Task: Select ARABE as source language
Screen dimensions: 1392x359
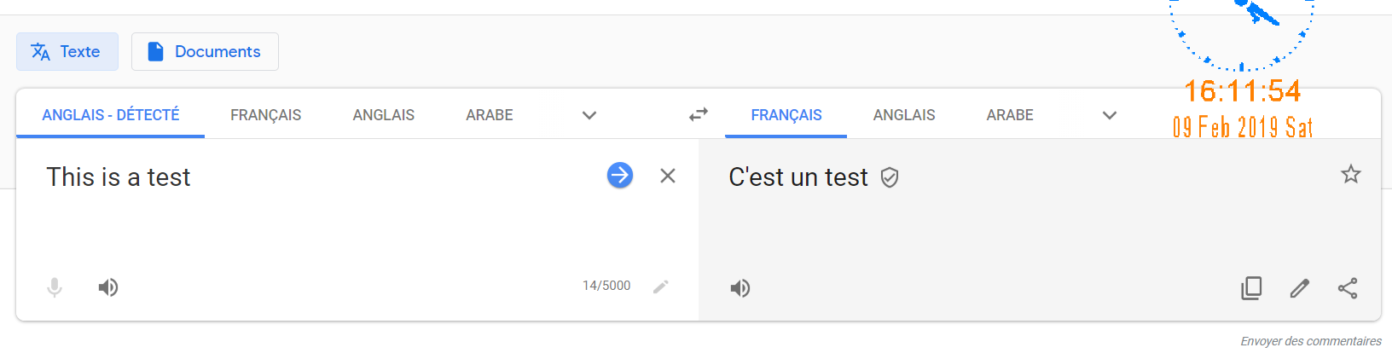Action: pyautogui.click(x=490, y=115)
